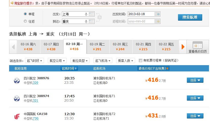Click the 起抵机场 column header
This screenshot has width=210, height=122.
99,68
